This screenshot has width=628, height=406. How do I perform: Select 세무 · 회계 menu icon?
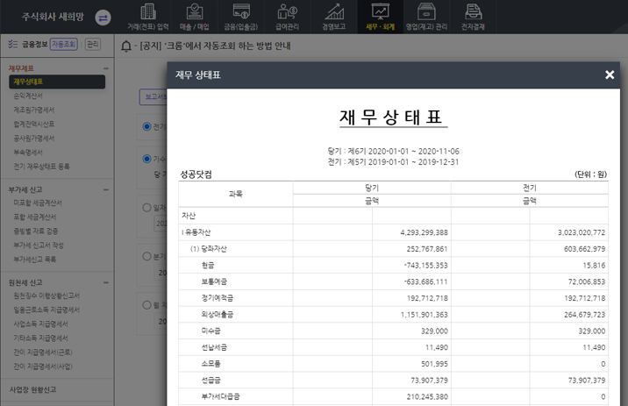pos(380,12)
